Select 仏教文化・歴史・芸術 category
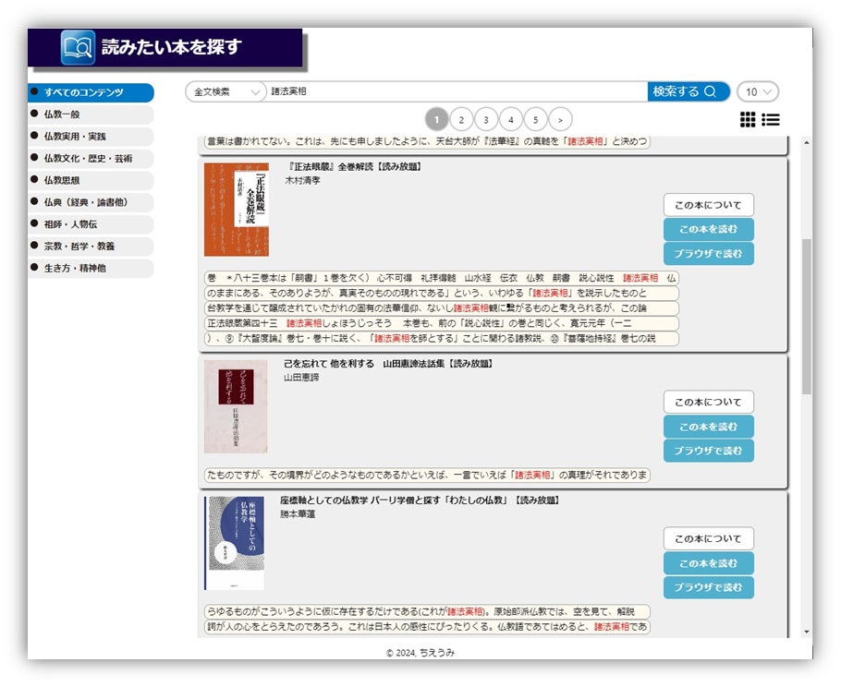This screenshot has width=841, height=687. (91, 158)
